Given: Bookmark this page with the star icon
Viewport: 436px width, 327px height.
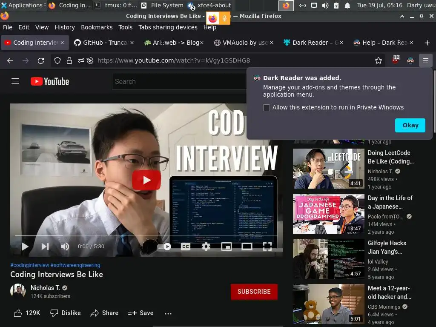Looking at the screenshot, I should tap(378, 60).
